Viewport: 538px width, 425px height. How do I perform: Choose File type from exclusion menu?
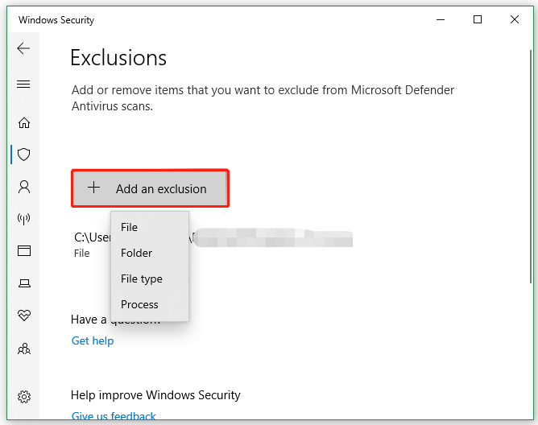(150, 279)
